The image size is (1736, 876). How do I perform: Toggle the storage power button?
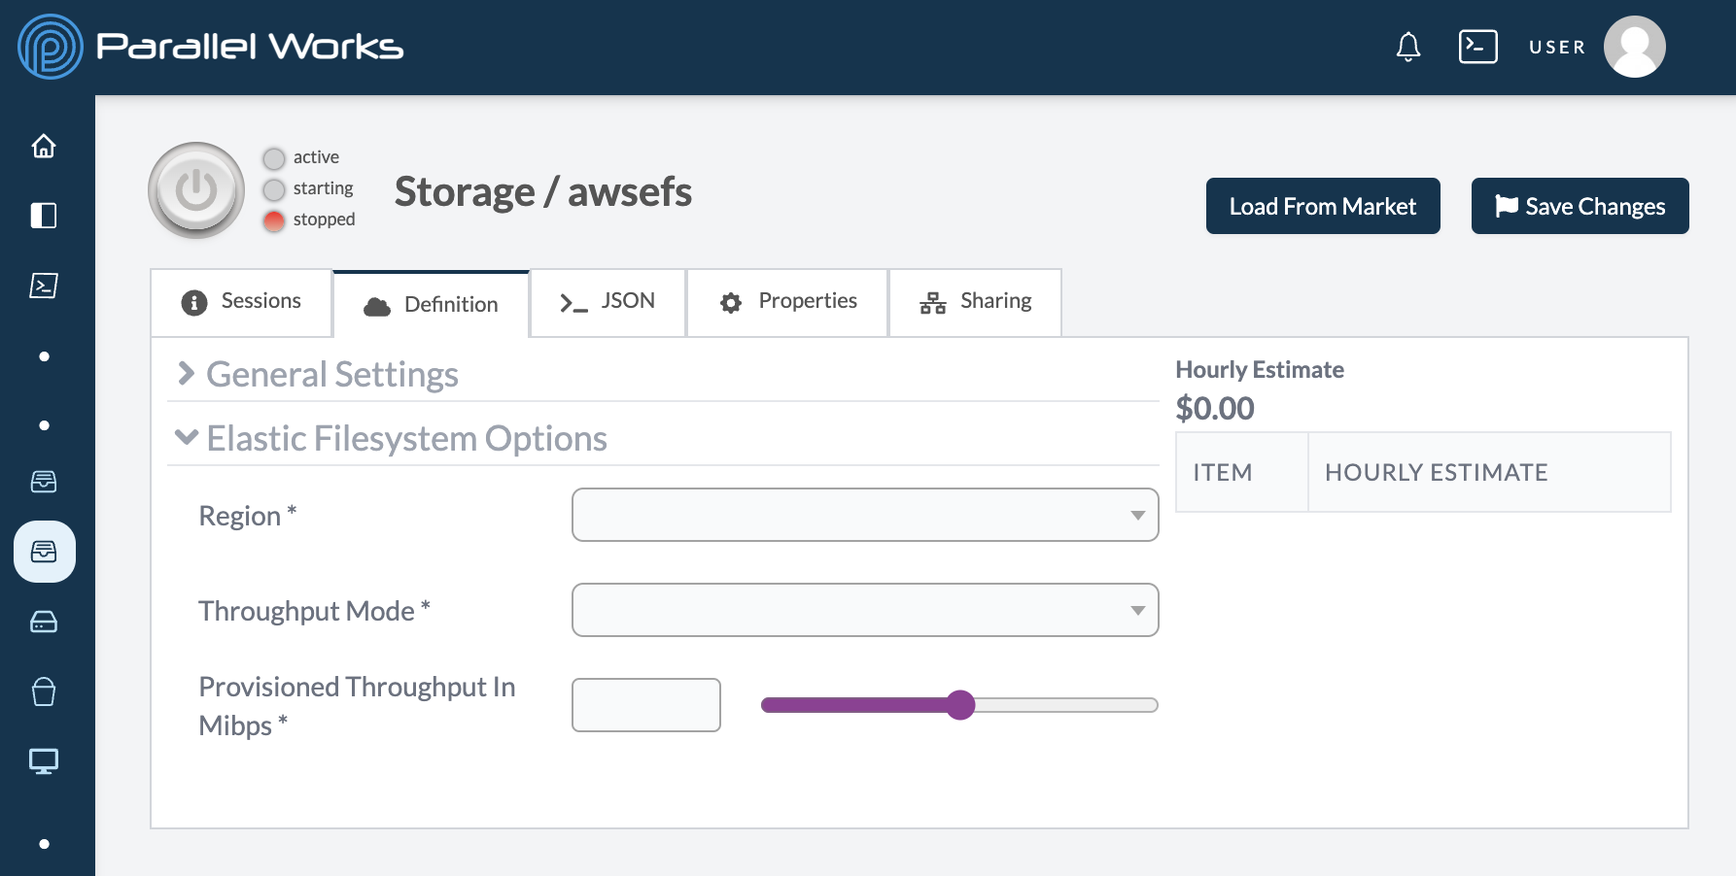196,190
